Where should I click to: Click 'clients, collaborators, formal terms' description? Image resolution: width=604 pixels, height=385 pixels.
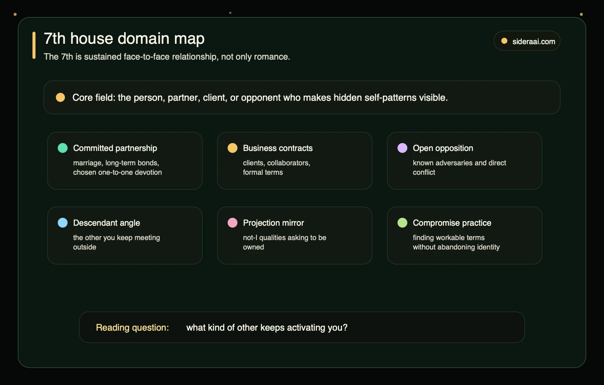pyautogui.click(x=277, y=168)
